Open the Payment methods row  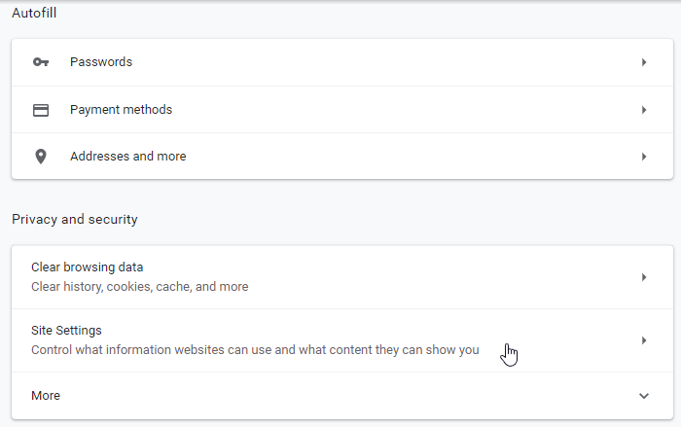coord(342,110)
